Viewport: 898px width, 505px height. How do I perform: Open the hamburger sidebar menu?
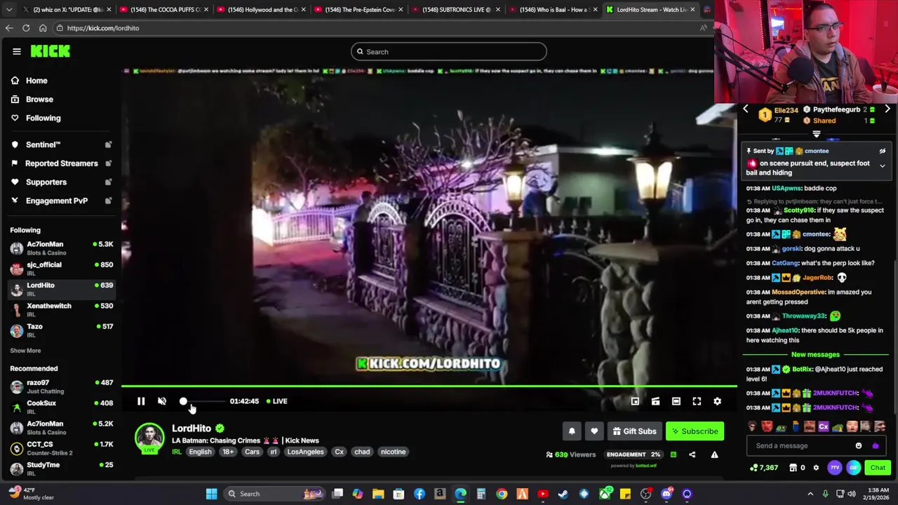pyautogui.click(x=17, y=51)
